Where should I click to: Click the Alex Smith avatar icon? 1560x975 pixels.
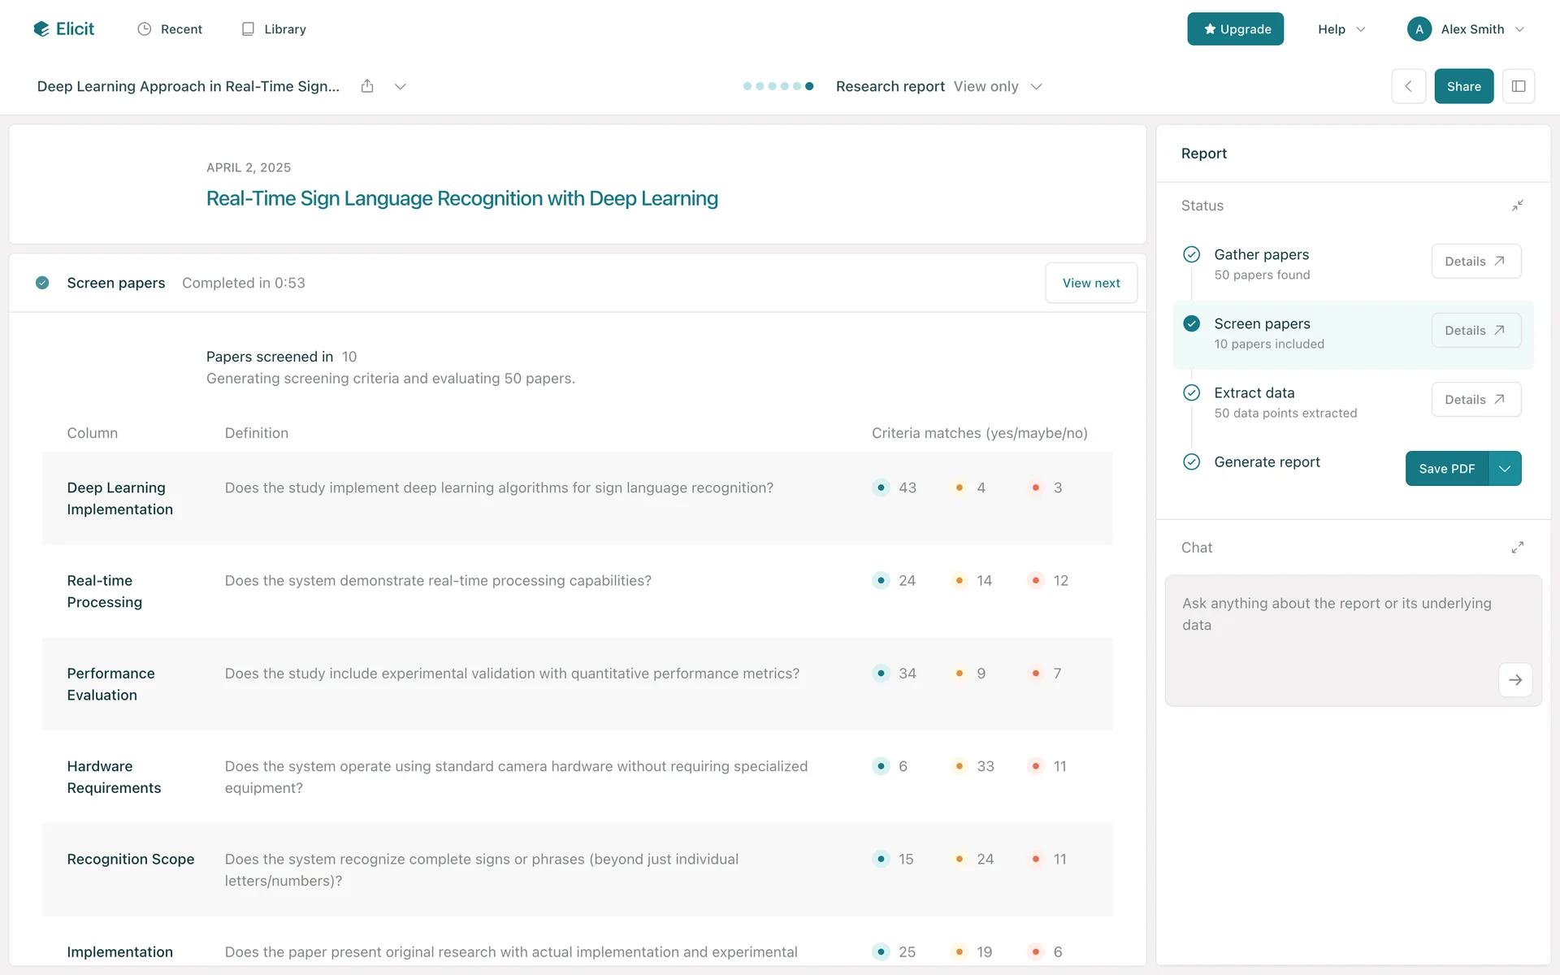(x=1419, y=29)
